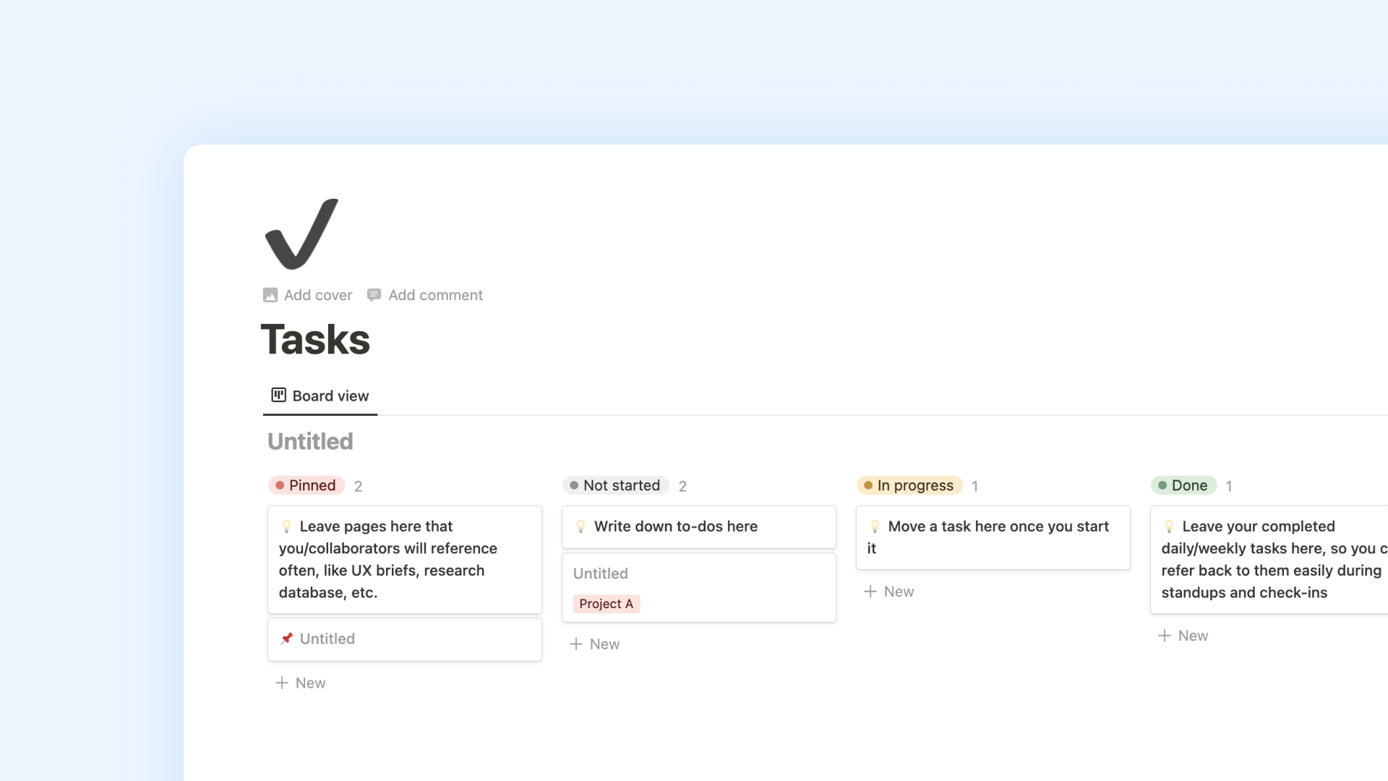Screen dimensions: 1388x781
Task: Click the In progress yellow dot icon
Action: pos(867,485)
